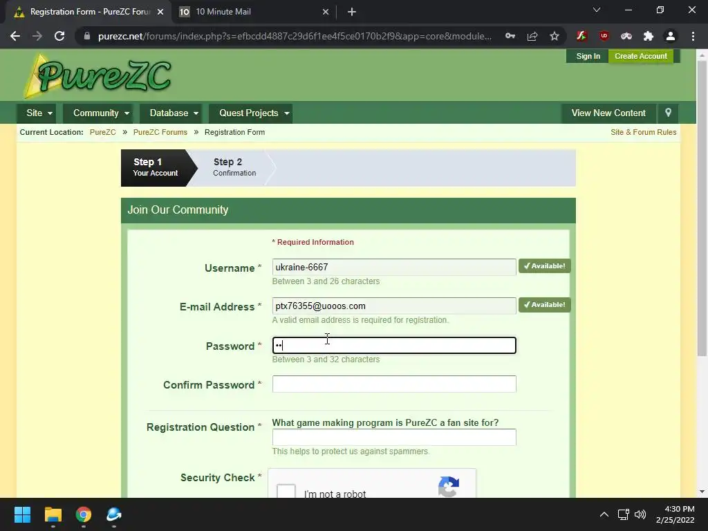Screen dimensions: 708x531
Task: Click the scrollbar down arrow
Action: tap(702, 492)
